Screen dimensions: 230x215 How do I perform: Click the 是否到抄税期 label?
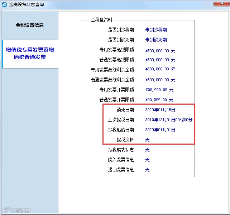pos(121,30)
